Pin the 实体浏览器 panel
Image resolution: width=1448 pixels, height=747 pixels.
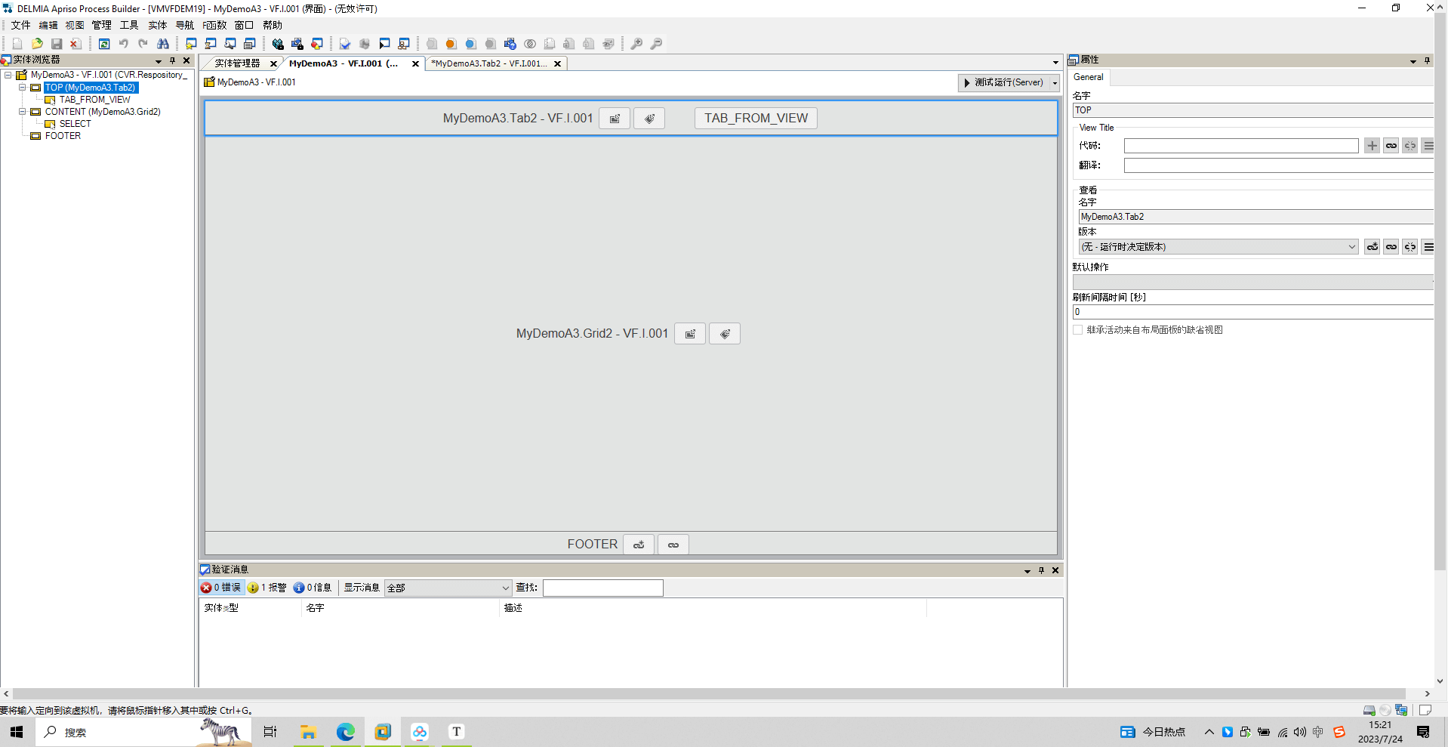click(x=173, y=60)
